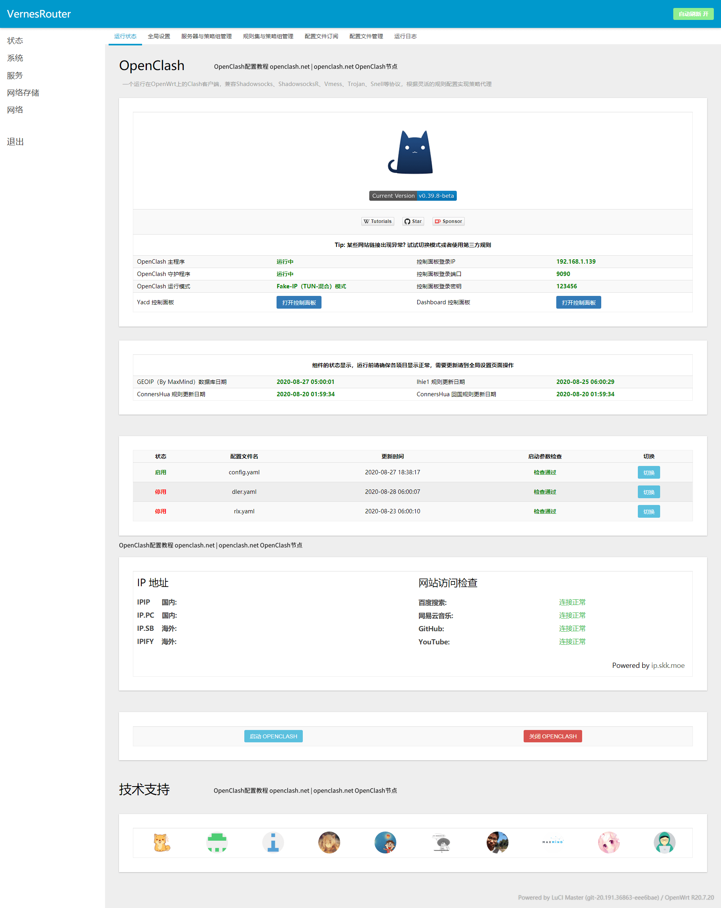Click 退出 to log out

pos(15,141)
